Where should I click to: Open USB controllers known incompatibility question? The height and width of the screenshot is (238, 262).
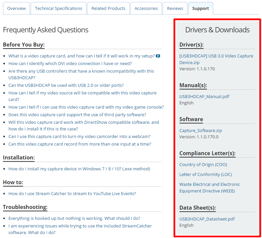point(81,74)
